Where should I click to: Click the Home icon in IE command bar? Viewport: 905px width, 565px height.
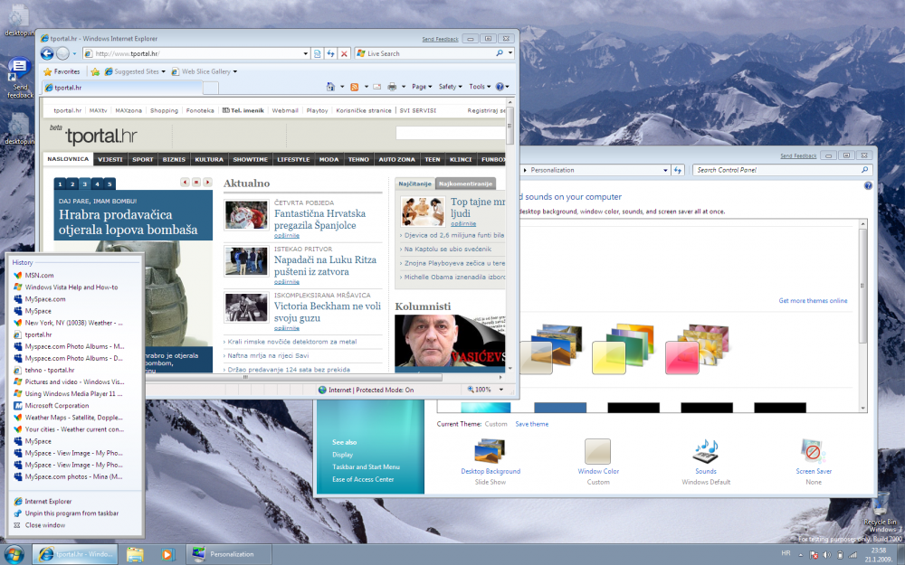pos(330,87)
